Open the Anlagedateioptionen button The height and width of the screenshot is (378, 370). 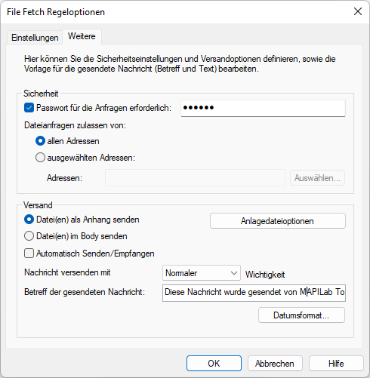[x=278, y=221]
